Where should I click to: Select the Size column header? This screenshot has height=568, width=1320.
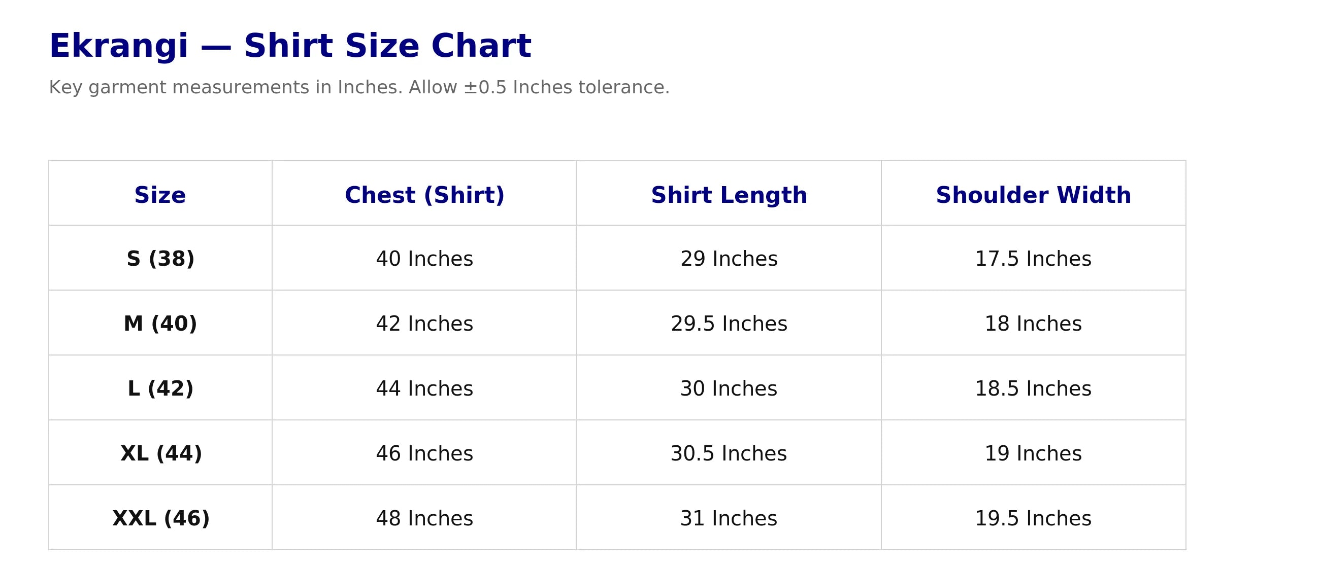click(x=160, y=195)
